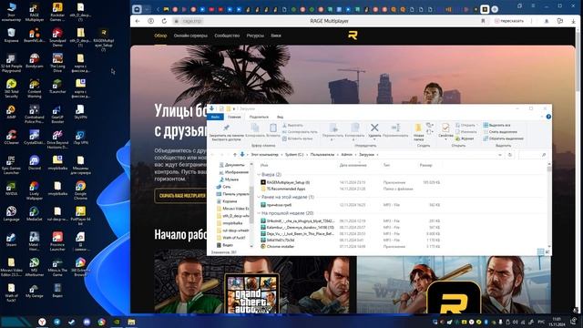
Task: Open The Long Drive desktop shortcut
Action: (x=57, y=63)
